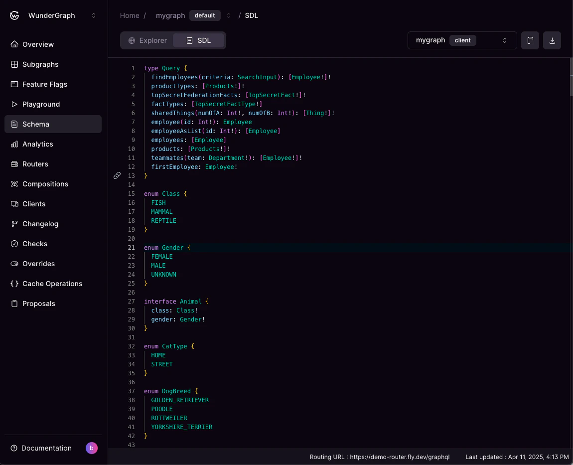Open Cache Operations

(52, 284)
